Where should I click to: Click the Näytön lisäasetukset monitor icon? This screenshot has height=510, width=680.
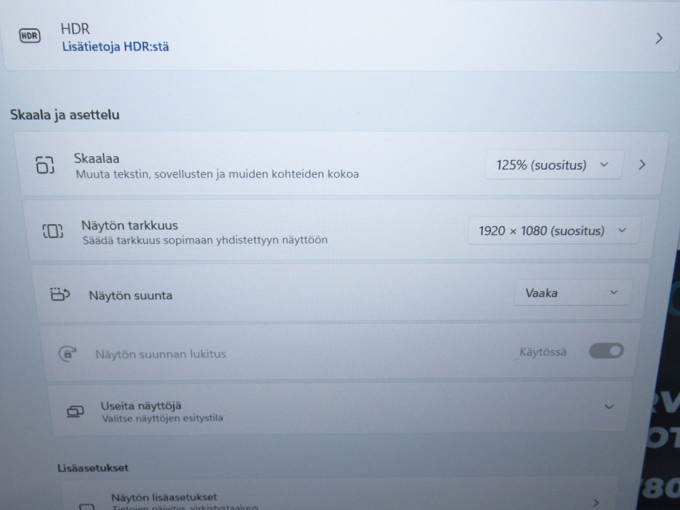click(87, 506)
